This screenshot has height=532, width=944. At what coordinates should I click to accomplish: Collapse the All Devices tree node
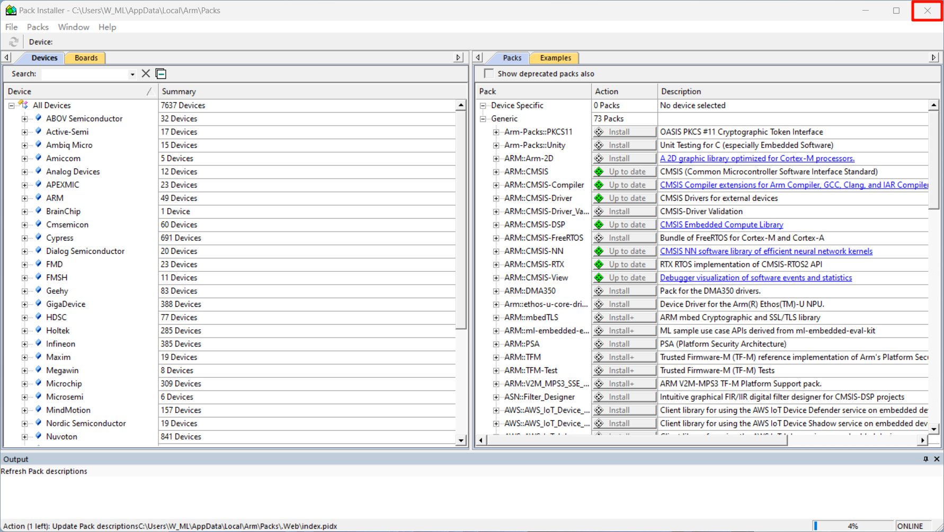coord(11,105)
